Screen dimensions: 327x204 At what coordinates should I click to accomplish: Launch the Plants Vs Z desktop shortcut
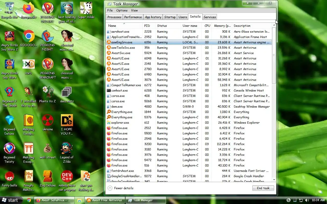tap(48, 95)
